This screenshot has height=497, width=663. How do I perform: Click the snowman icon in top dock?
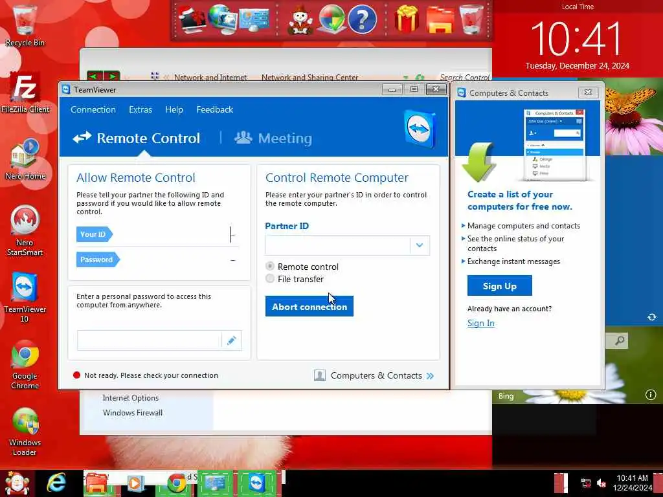click(x=300, y=19)
